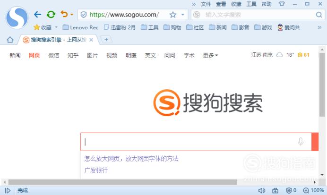Click the shield security icon in address bar
Image resolution: width=327 pixels, height=195 pixels.
coord(84,15)
